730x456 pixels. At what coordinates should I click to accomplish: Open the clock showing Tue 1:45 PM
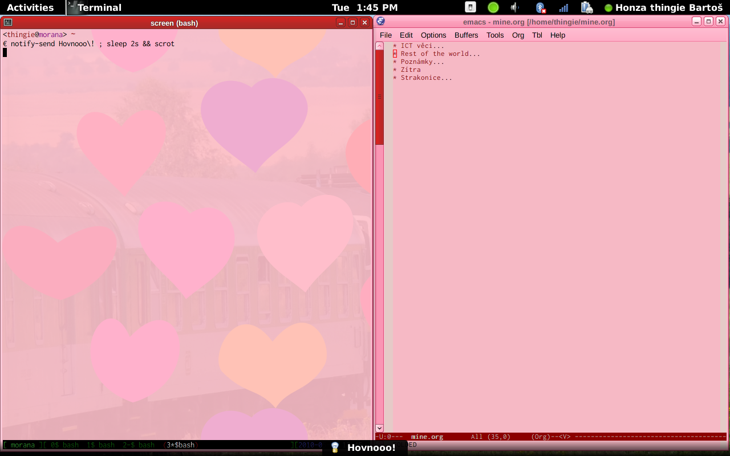tap(364, 7)
